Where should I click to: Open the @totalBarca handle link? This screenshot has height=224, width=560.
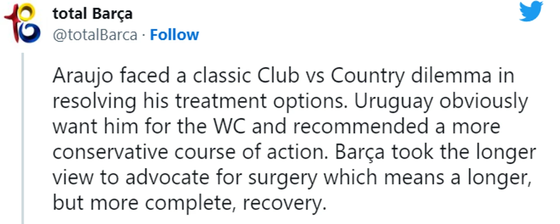[95, 35]
